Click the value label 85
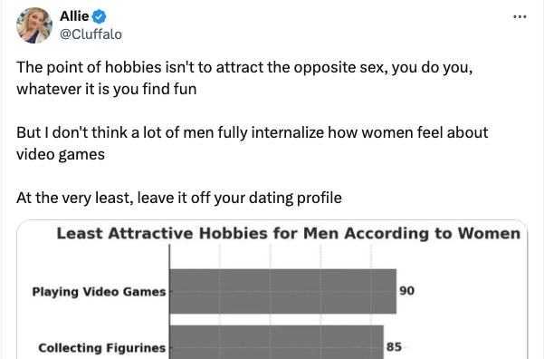544x359 pixels. point(394,347)
